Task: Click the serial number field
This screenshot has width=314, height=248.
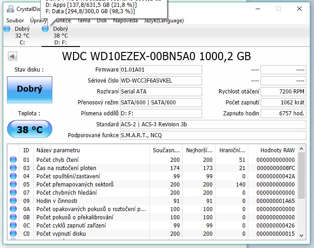Action: pos(161,81)
